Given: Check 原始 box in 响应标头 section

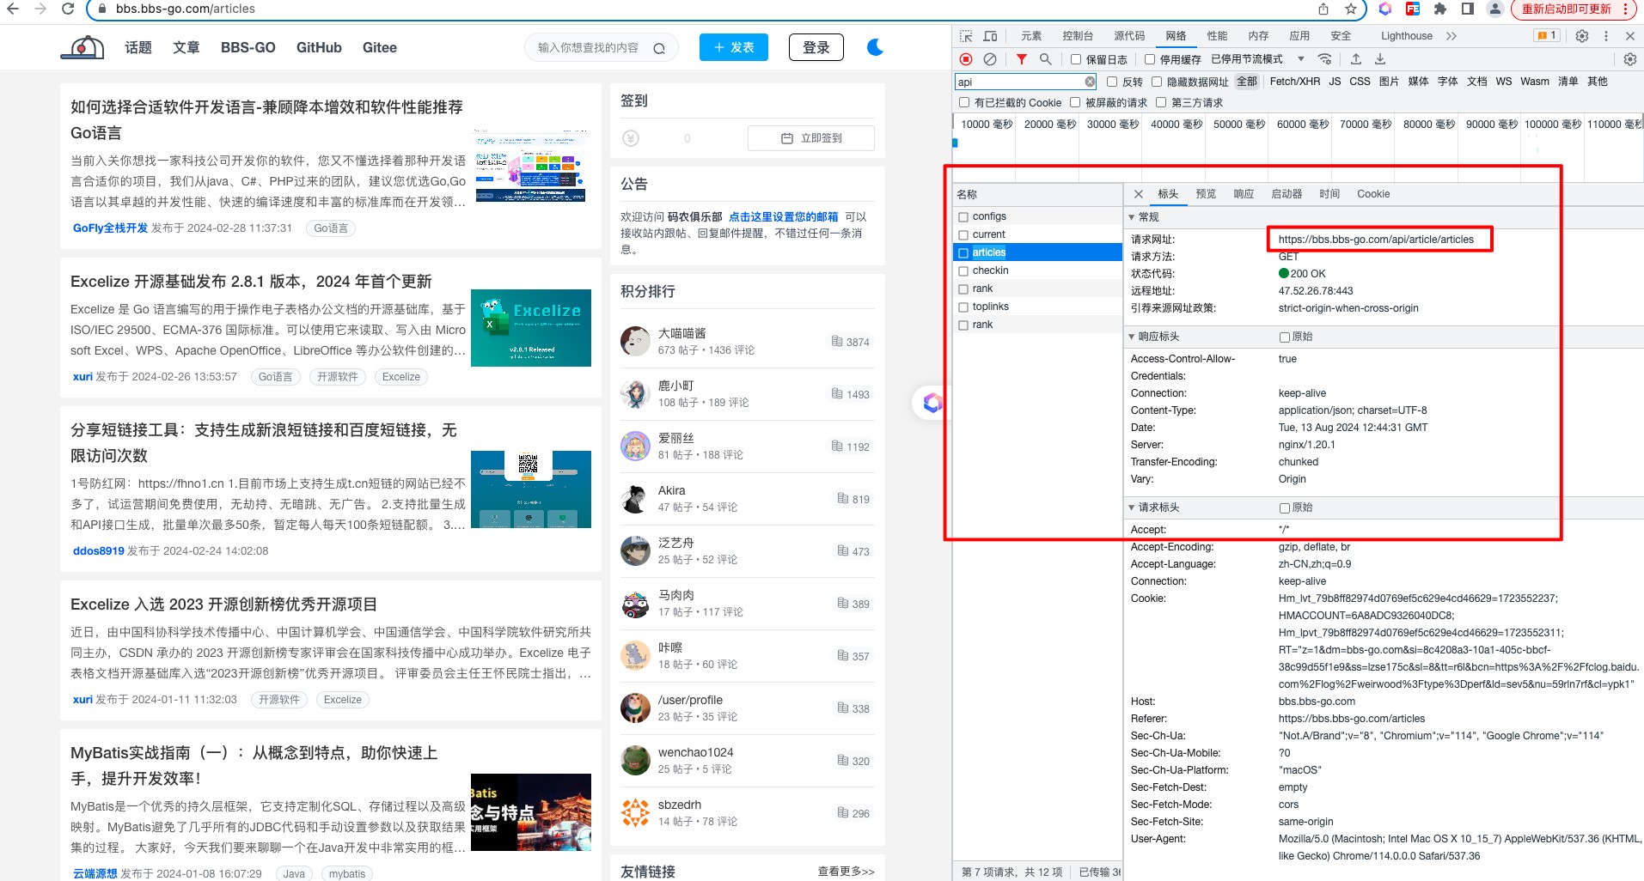Looking at the screenshot, I should (1285, 337).
